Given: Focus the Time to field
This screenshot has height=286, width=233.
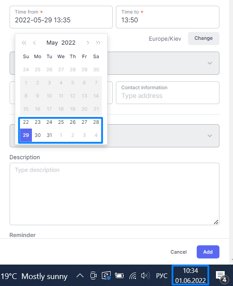Looking at the screenshot, I should tap(167, 17).
